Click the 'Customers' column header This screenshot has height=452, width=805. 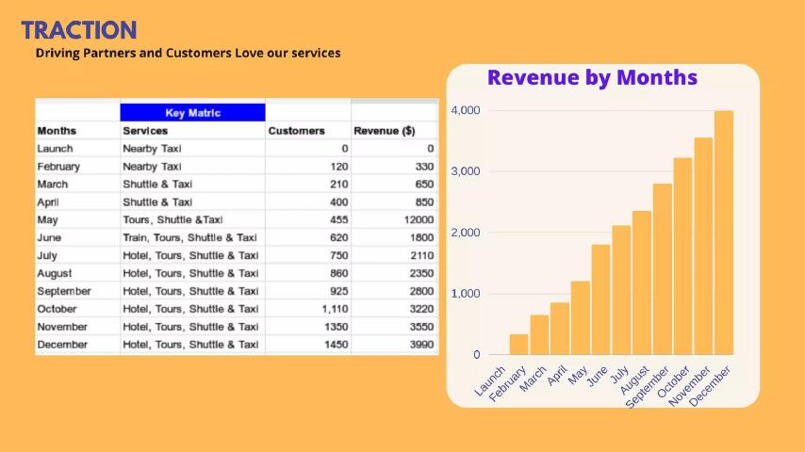click(x=296, y=131)
